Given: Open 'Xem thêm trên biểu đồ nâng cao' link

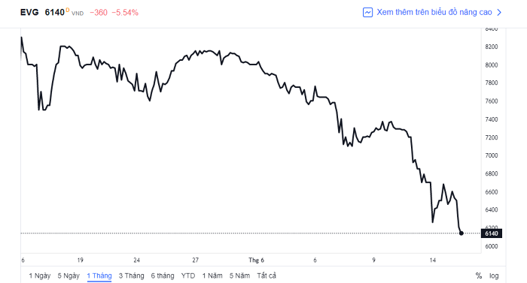Looking at the screenshot, I should pos(434,13).
